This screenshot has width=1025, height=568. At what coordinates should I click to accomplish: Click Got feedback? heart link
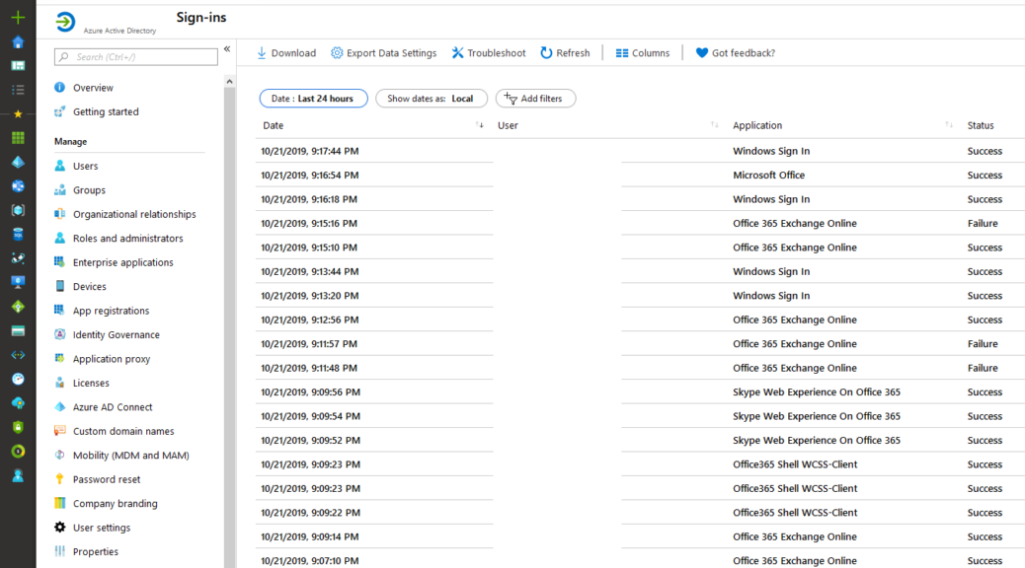click(x=736, y=53)
